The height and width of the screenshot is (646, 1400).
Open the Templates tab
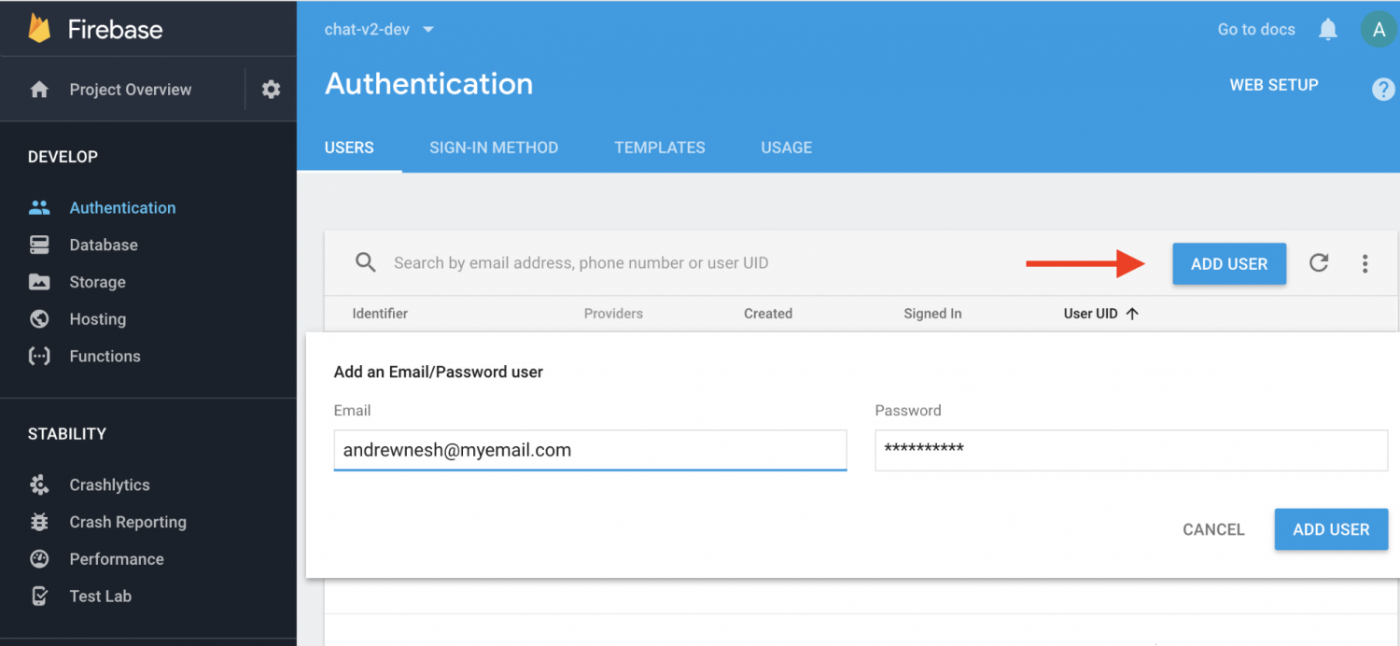(660, 147)
